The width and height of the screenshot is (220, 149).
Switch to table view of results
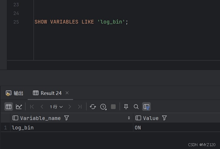coord(9,107)
